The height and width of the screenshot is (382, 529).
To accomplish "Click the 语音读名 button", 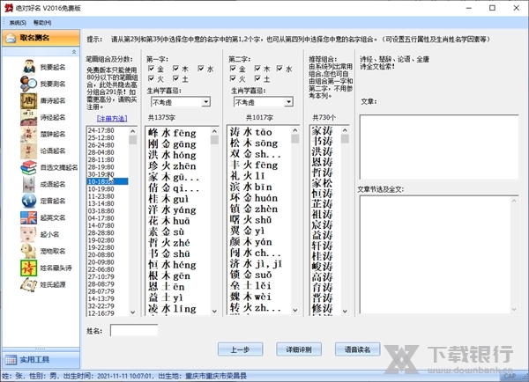I will (358, 349).
